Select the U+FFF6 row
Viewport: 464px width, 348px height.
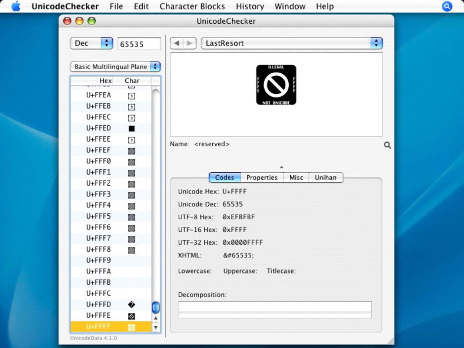[x=111, y=228]
